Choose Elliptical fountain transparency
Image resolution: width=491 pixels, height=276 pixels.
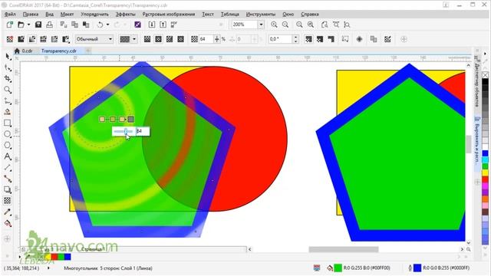[x=159, y=39]
